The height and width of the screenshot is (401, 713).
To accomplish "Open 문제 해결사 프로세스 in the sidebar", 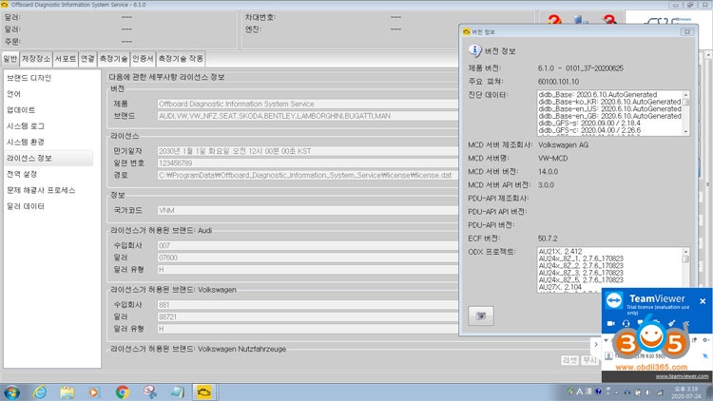I will tap(41, 190).
